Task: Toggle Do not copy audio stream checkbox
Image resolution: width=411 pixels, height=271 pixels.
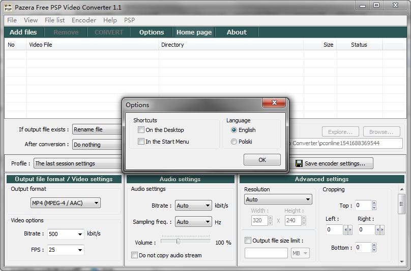Action: tap(135, 255)
